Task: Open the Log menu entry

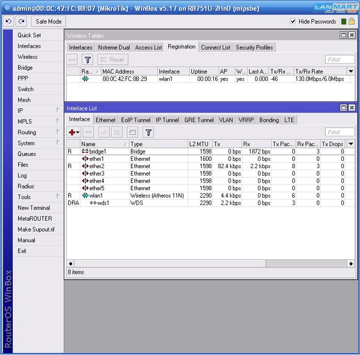Action: click(x=38, y=175)
